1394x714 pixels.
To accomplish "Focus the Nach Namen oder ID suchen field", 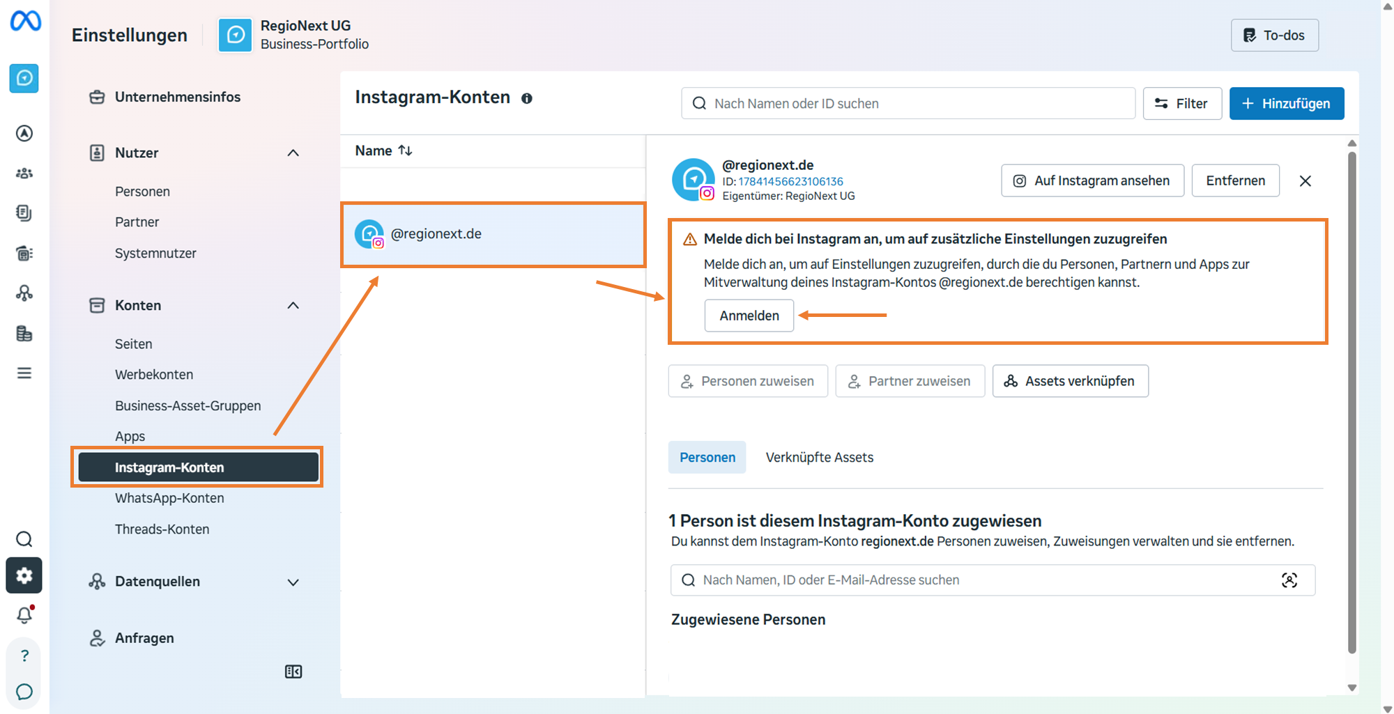I will tap(907, 103).
